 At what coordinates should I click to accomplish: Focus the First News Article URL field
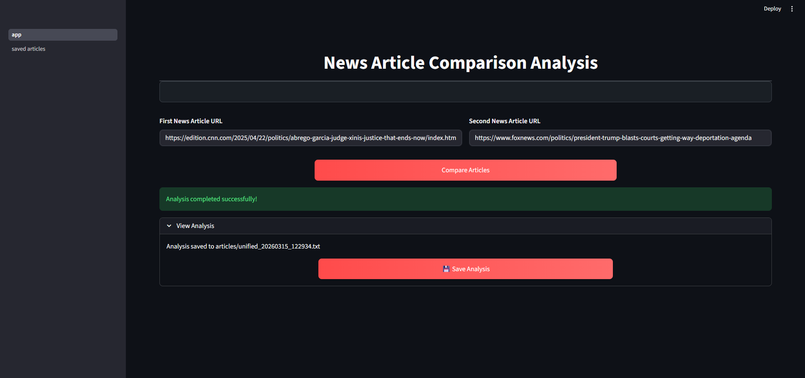tap(310, 138)
